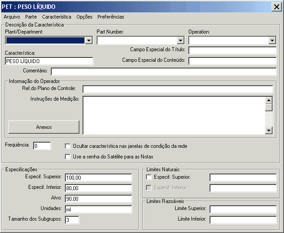Viewport: 284px width, 233px height.
Task: Open the Opções menu
Action: [84, 17]
